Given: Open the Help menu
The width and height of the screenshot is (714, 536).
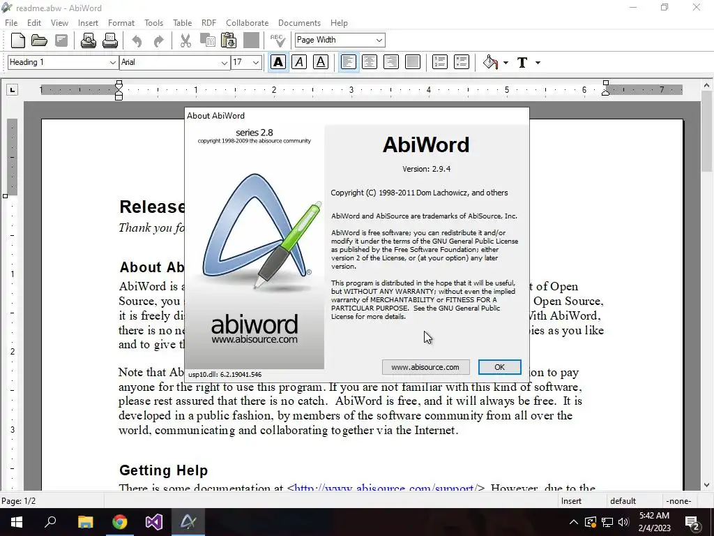Looking at the screenshot, I should pyautogui.click(x=339, y=23).
